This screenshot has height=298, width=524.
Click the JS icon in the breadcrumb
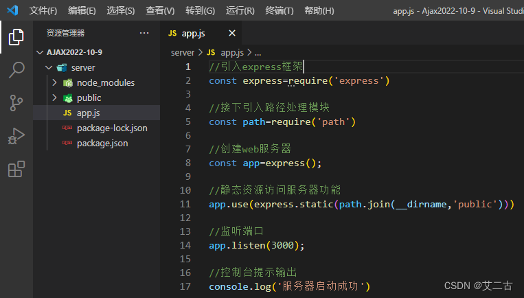211,52
